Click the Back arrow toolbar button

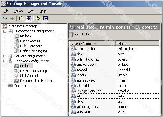click(x=5, y=18)
